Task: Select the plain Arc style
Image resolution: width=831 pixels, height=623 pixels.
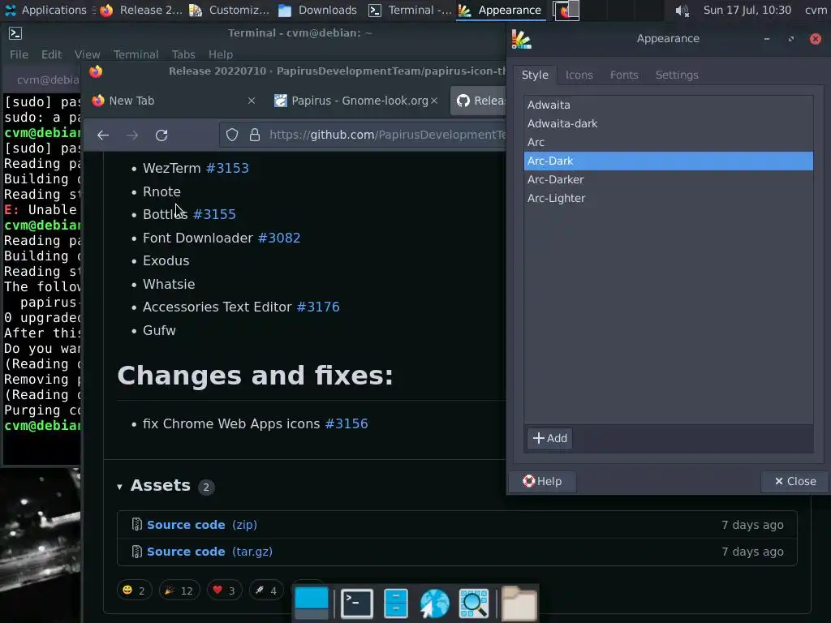Action: point(669,142)
